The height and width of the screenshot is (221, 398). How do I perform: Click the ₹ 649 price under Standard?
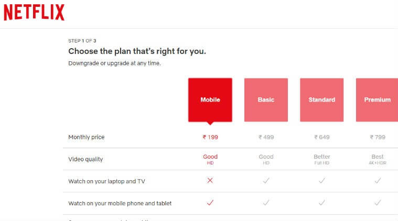[322, 137]
